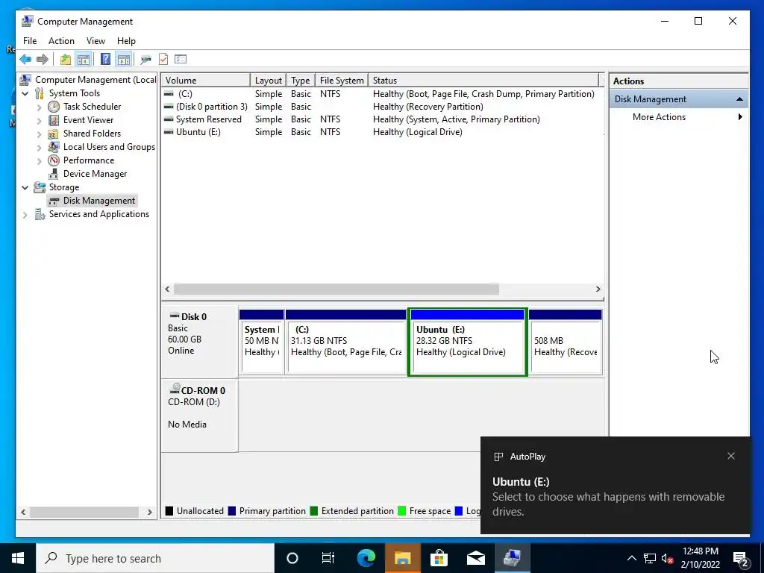Sort by the Layout column header

click(x=268, y=81)
